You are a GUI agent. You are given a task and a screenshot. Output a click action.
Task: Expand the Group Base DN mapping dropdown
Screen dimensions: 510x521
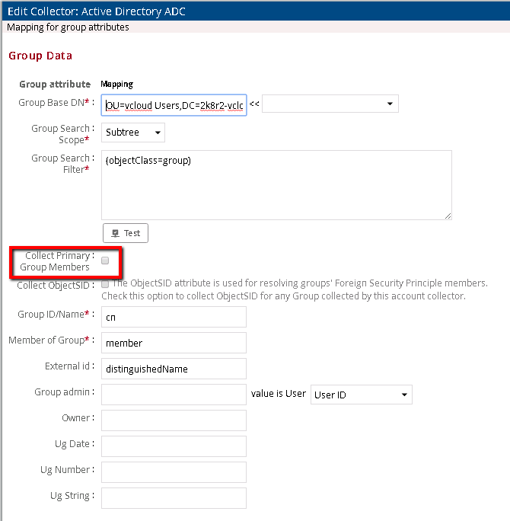[x=330, y=104]
